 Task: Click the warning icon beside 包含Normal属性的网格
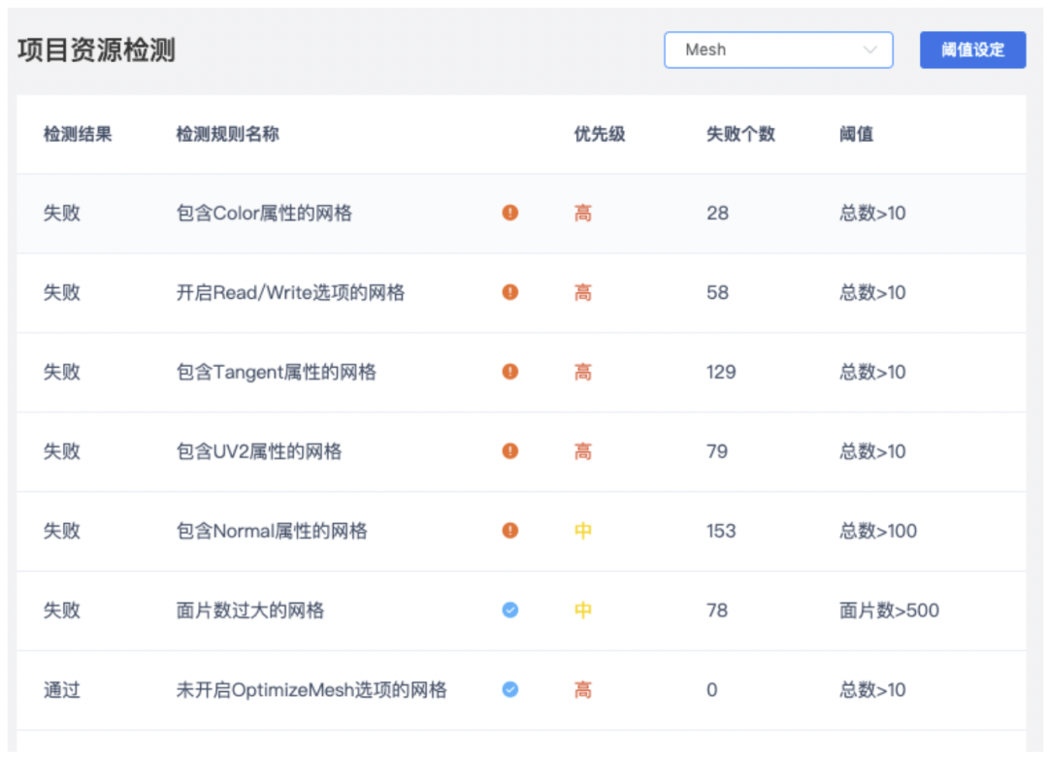click(x=509, y=531)
